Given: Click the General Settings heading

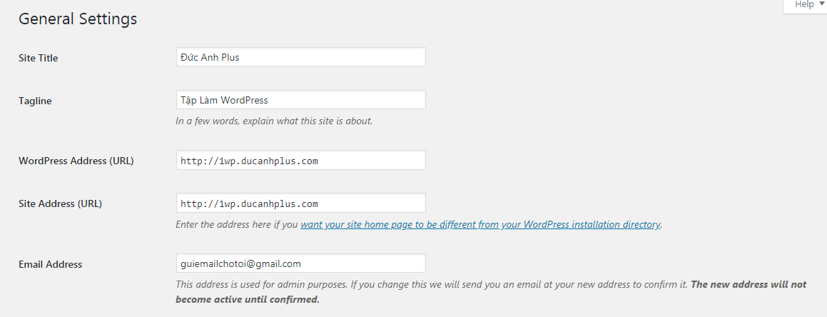Looking at the screenshot, I should click(78, 19).
